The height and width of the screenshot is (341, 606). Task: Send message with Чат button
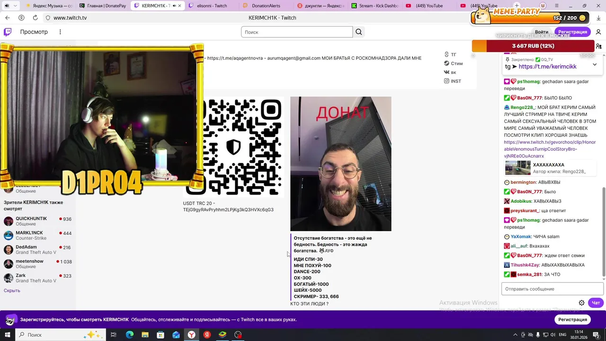tap(596, 303)
